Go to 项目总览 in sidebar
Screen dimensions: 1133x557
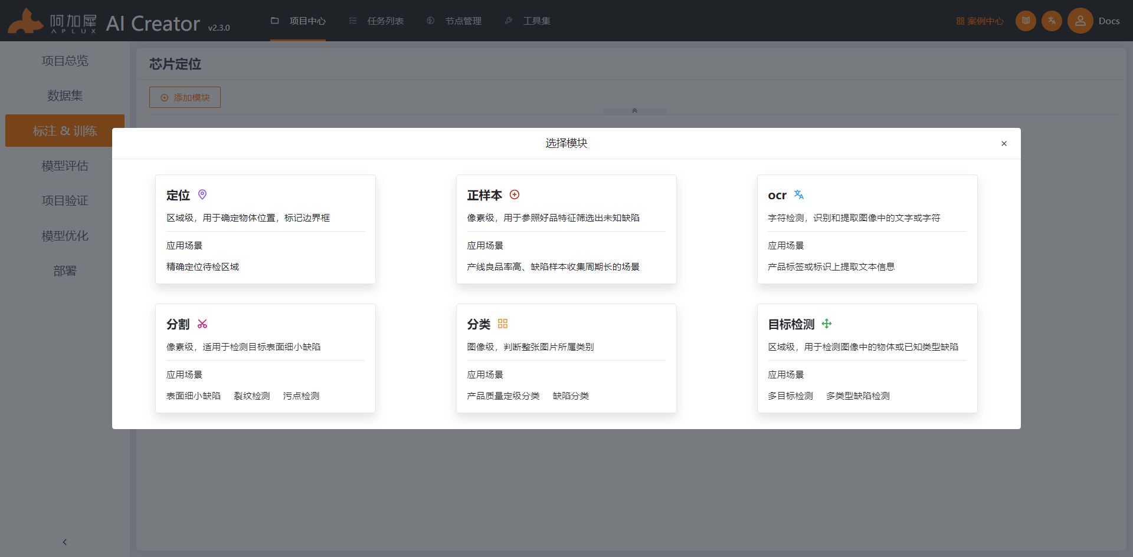65,61
